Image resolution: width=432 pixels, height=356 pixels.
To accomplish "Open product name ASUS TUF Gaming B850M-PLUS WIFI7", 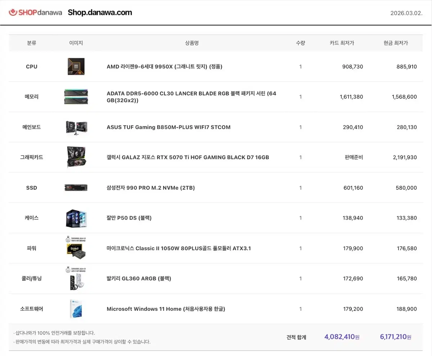I will click(168, 127).
